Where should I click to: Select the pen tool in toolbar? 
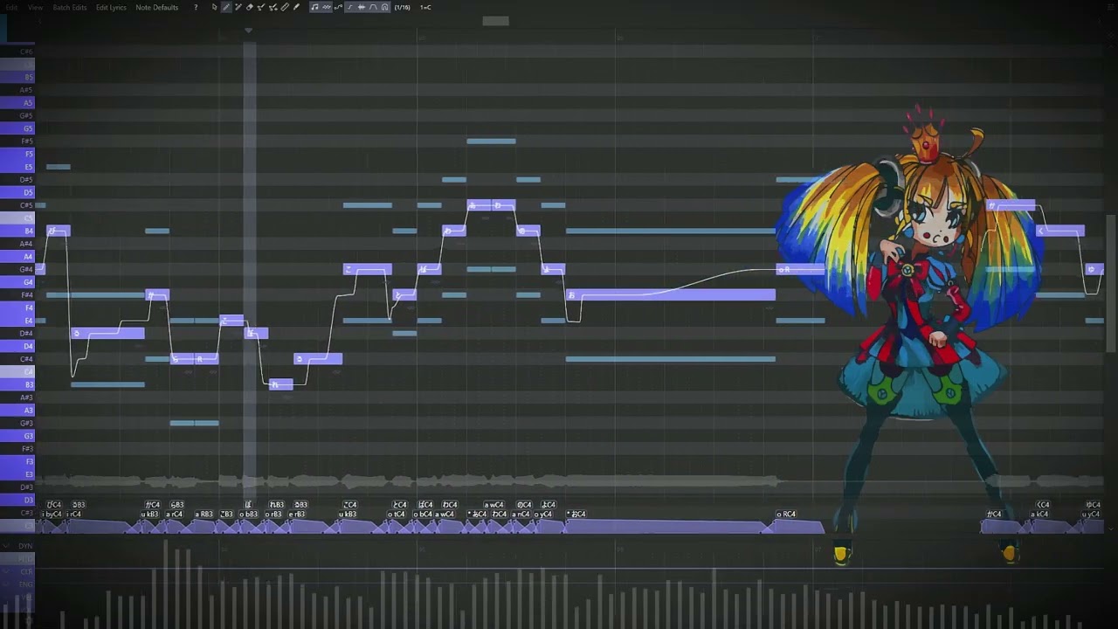226,7
